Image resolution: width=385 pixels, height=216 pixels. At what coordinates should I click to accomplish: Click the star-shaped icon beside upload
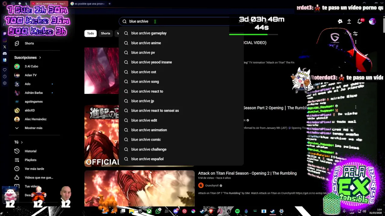[x=340, y=21]
